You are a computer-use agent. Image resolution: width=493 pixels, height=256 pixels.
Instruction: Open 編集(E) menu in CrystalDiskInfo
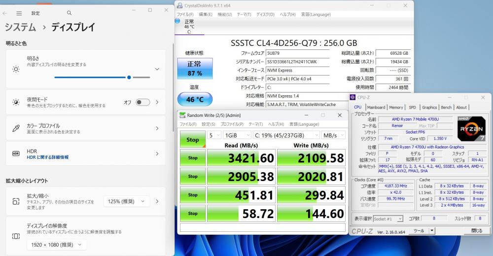click(206, 14)
